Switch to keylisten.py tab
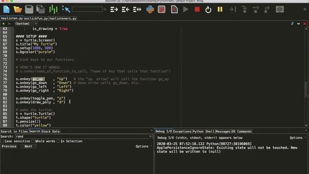The width and height of the screenshot is (309, 174). 12,18
